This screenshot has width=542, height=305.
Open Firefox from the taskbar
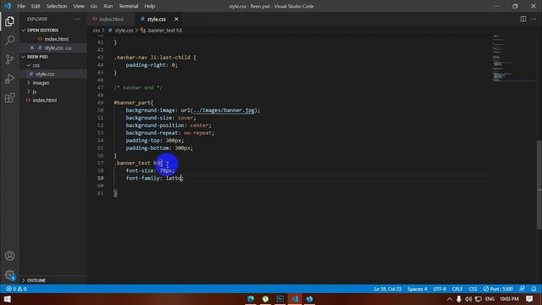(309, 299)
